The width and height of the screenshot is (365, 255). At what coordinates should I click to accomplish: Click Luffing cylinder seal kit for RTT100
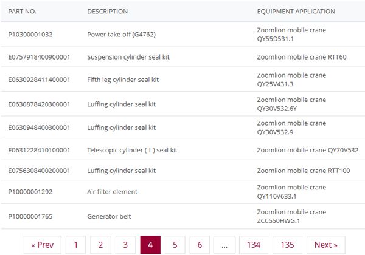click(x=122, y=171)
